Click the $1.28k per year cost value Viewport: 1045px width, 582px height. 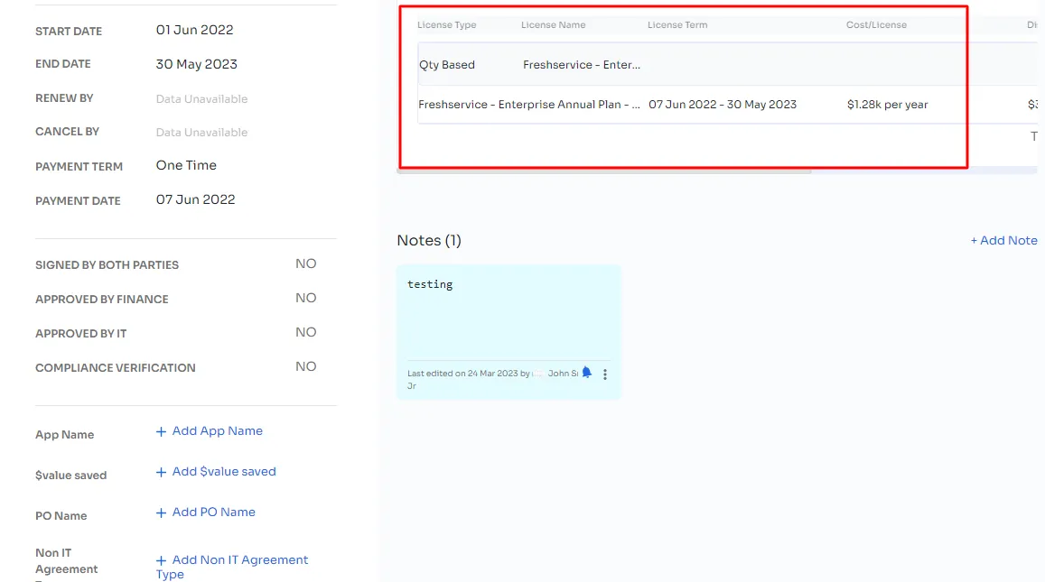click(x=887, y=105)
